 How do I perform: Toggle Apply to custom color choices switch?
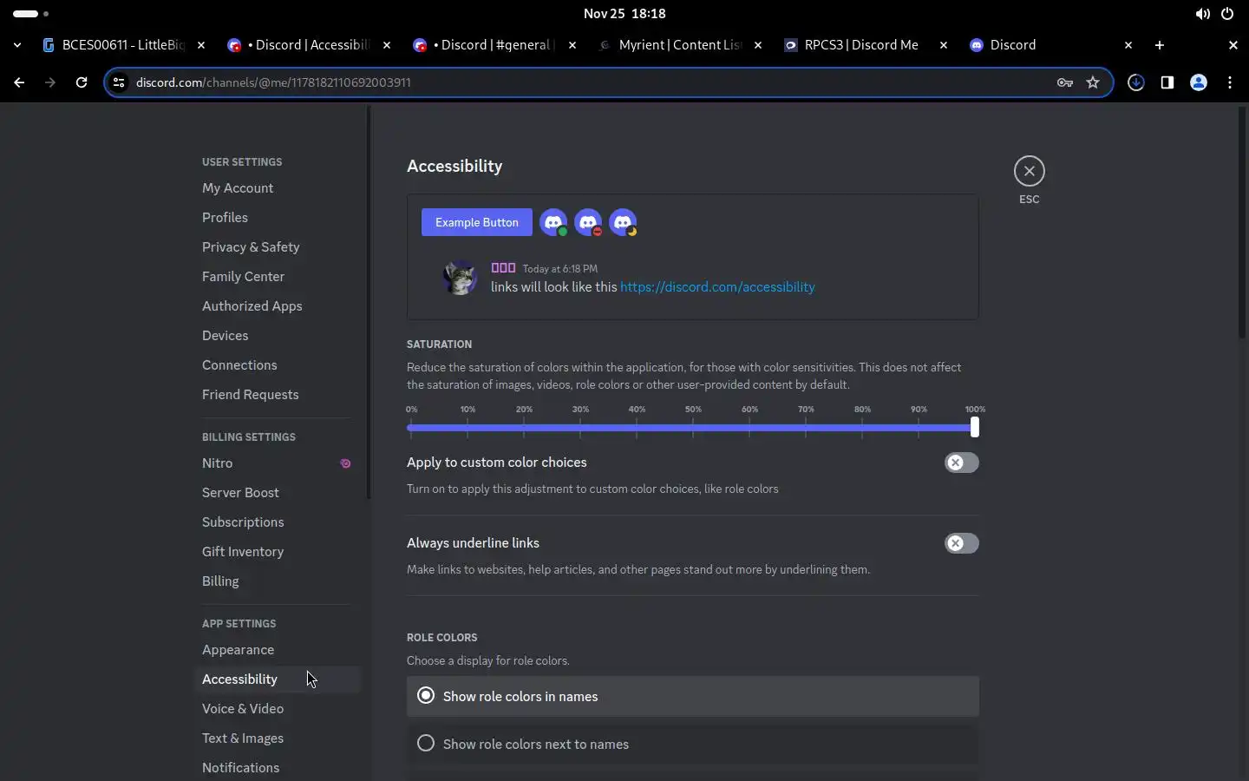pyautogui.click(x=961, y=463)
